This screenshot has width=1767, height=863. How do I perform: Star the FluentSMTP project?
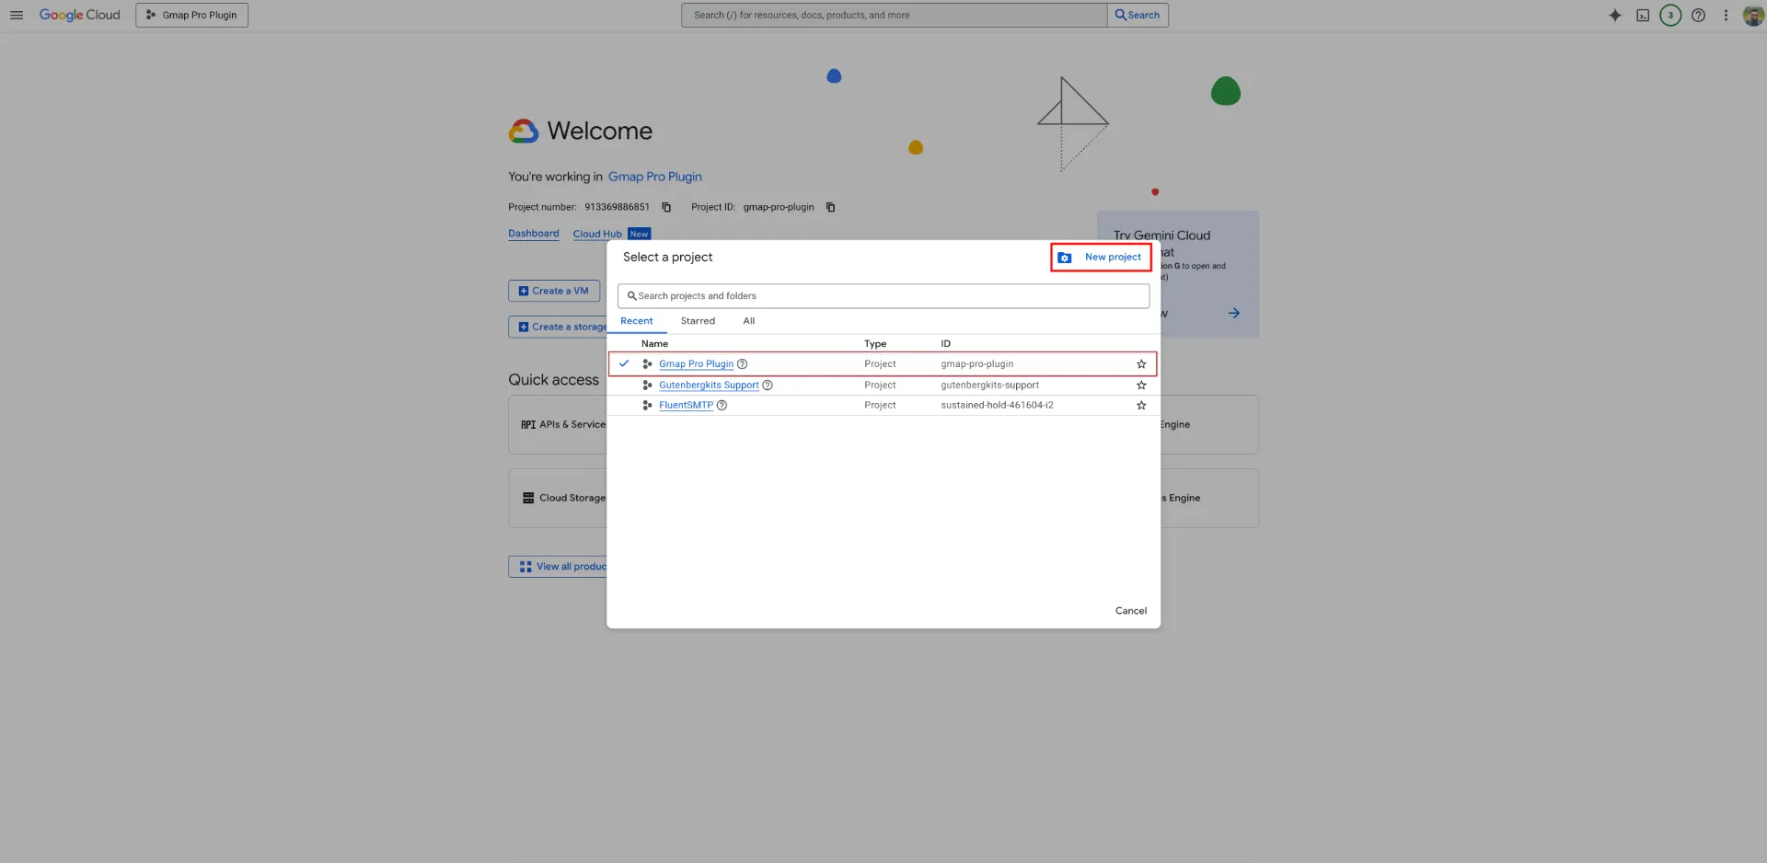click(x=1141, y=406)
